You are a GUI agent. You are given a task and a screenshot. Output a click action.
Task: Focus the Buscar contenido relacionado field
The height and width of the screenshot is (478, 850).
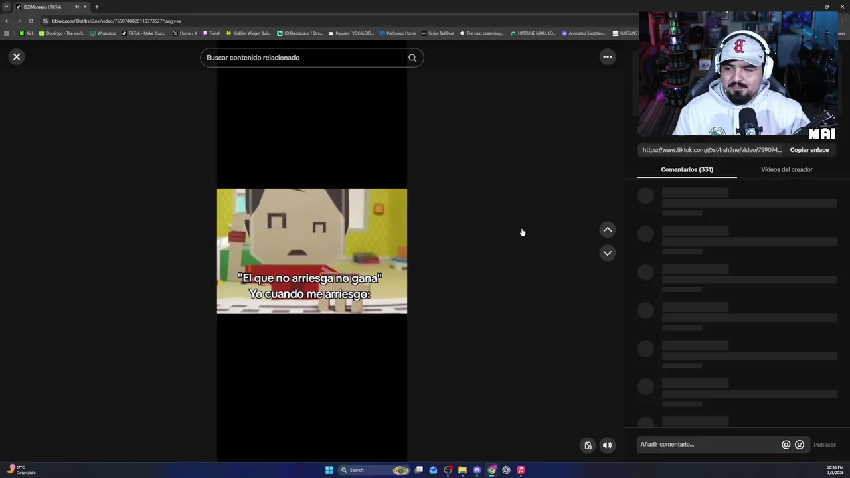click(302, 58)
